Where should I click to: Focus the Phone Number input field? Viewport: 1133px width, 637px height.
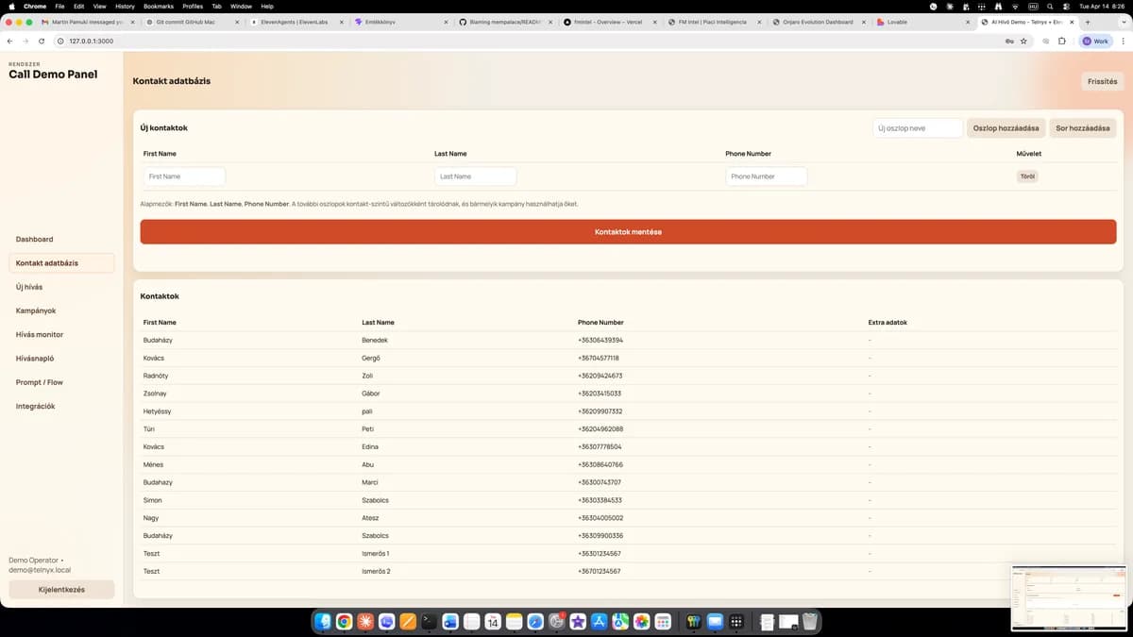point(766,176)
